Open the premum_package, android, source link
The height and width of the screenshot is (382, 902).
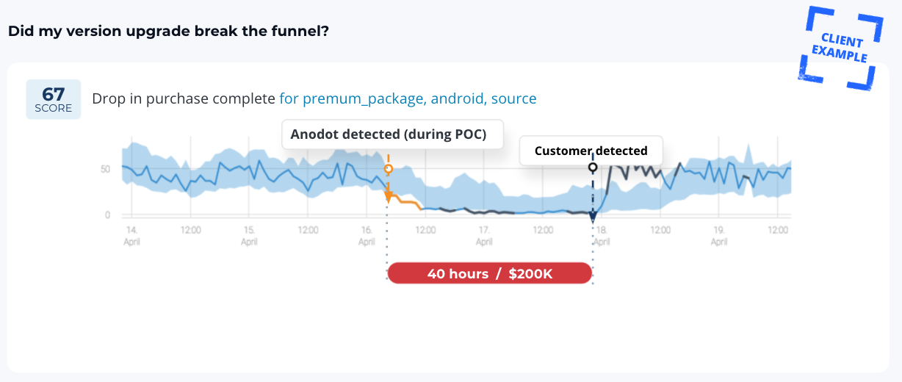(x=408, y=98)
